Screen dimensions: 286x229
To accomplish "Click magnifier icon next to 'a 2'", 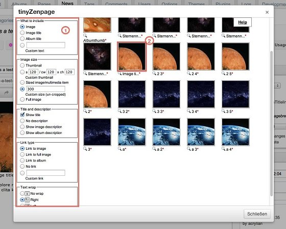I will [154, 149].
